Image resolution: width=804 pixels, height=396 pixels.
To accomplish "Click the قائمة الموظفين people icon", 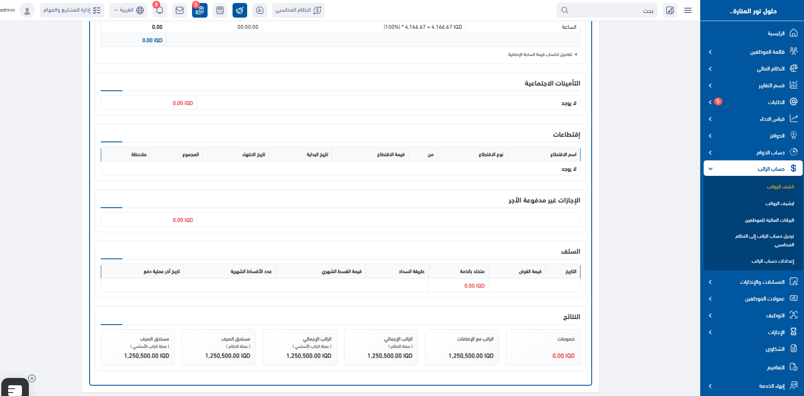I will [x=794, y=52].
